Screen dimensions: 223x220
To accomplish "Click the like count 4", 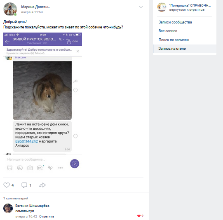I will [x=12, y=185].
